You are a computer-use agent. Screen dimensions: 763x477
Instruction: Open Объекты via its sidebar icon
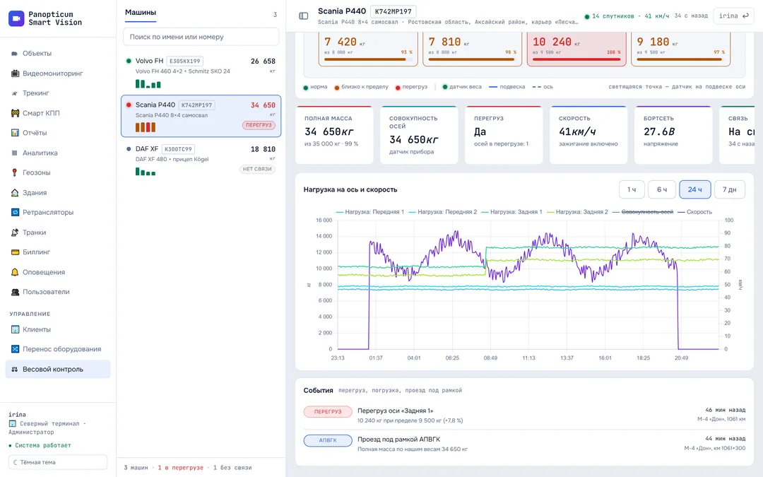tap(15, 54)
